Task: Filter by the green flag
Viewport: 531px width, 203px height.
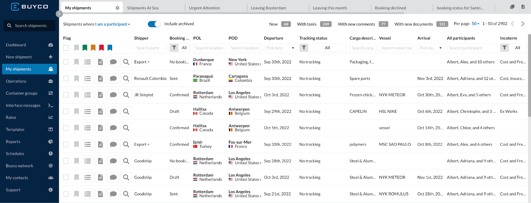Action: [x=85, y=48]
